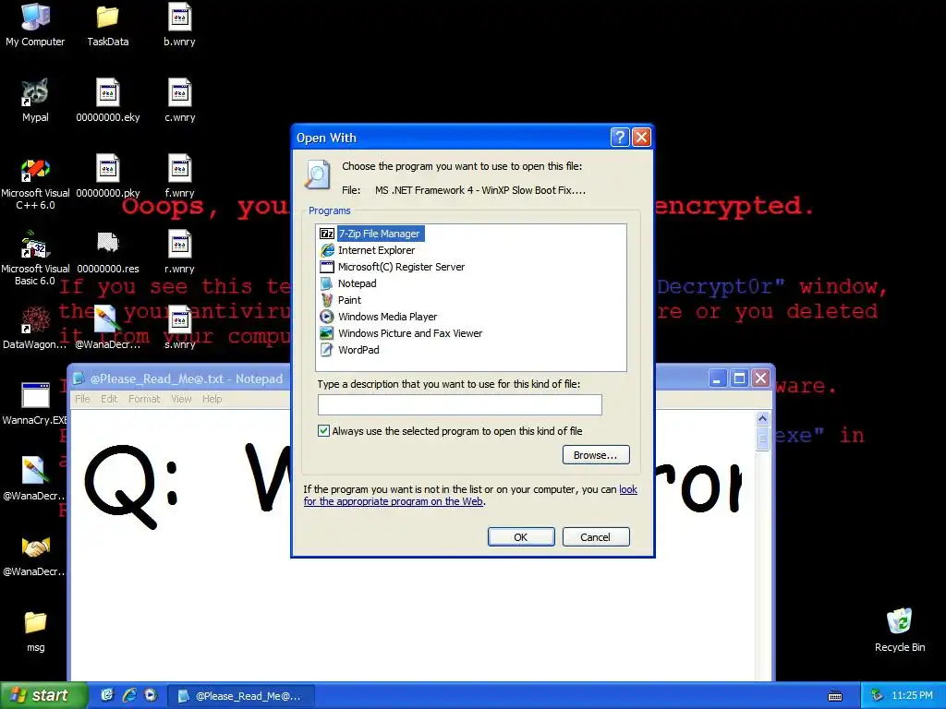946x709 pixels.
Task: Choose Microsoft(C) Register Server program
Action: pos(393,267)
